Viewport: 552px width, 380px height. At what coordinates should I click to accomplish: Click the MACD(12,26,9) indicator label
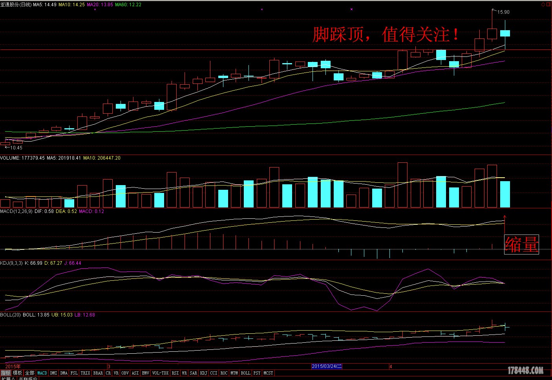16,211
